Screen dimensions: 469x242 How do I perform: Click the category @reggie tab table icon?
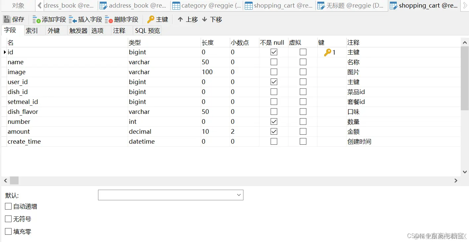[x=176, y=6]
